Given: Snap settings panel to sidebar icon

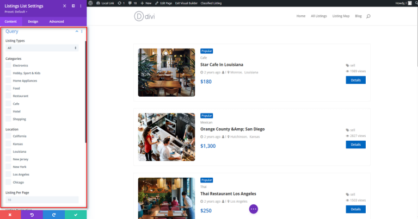Looking at the screenshot, I should click(x=73, y=6).
